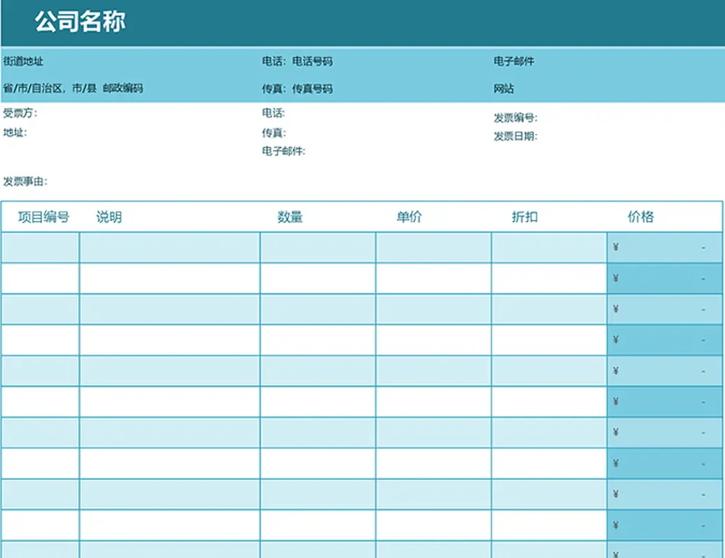Click the 说明 column header
Viewport: 725px width, 558px height.
point(109,217)
